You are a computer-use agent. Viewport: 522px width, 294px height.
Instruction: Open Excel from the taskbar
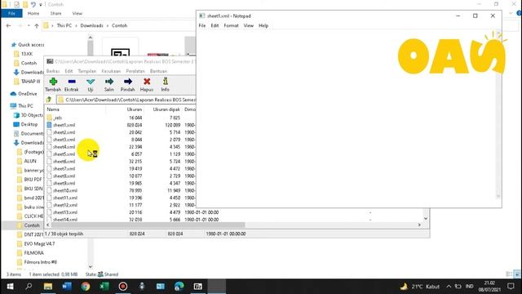104,287
